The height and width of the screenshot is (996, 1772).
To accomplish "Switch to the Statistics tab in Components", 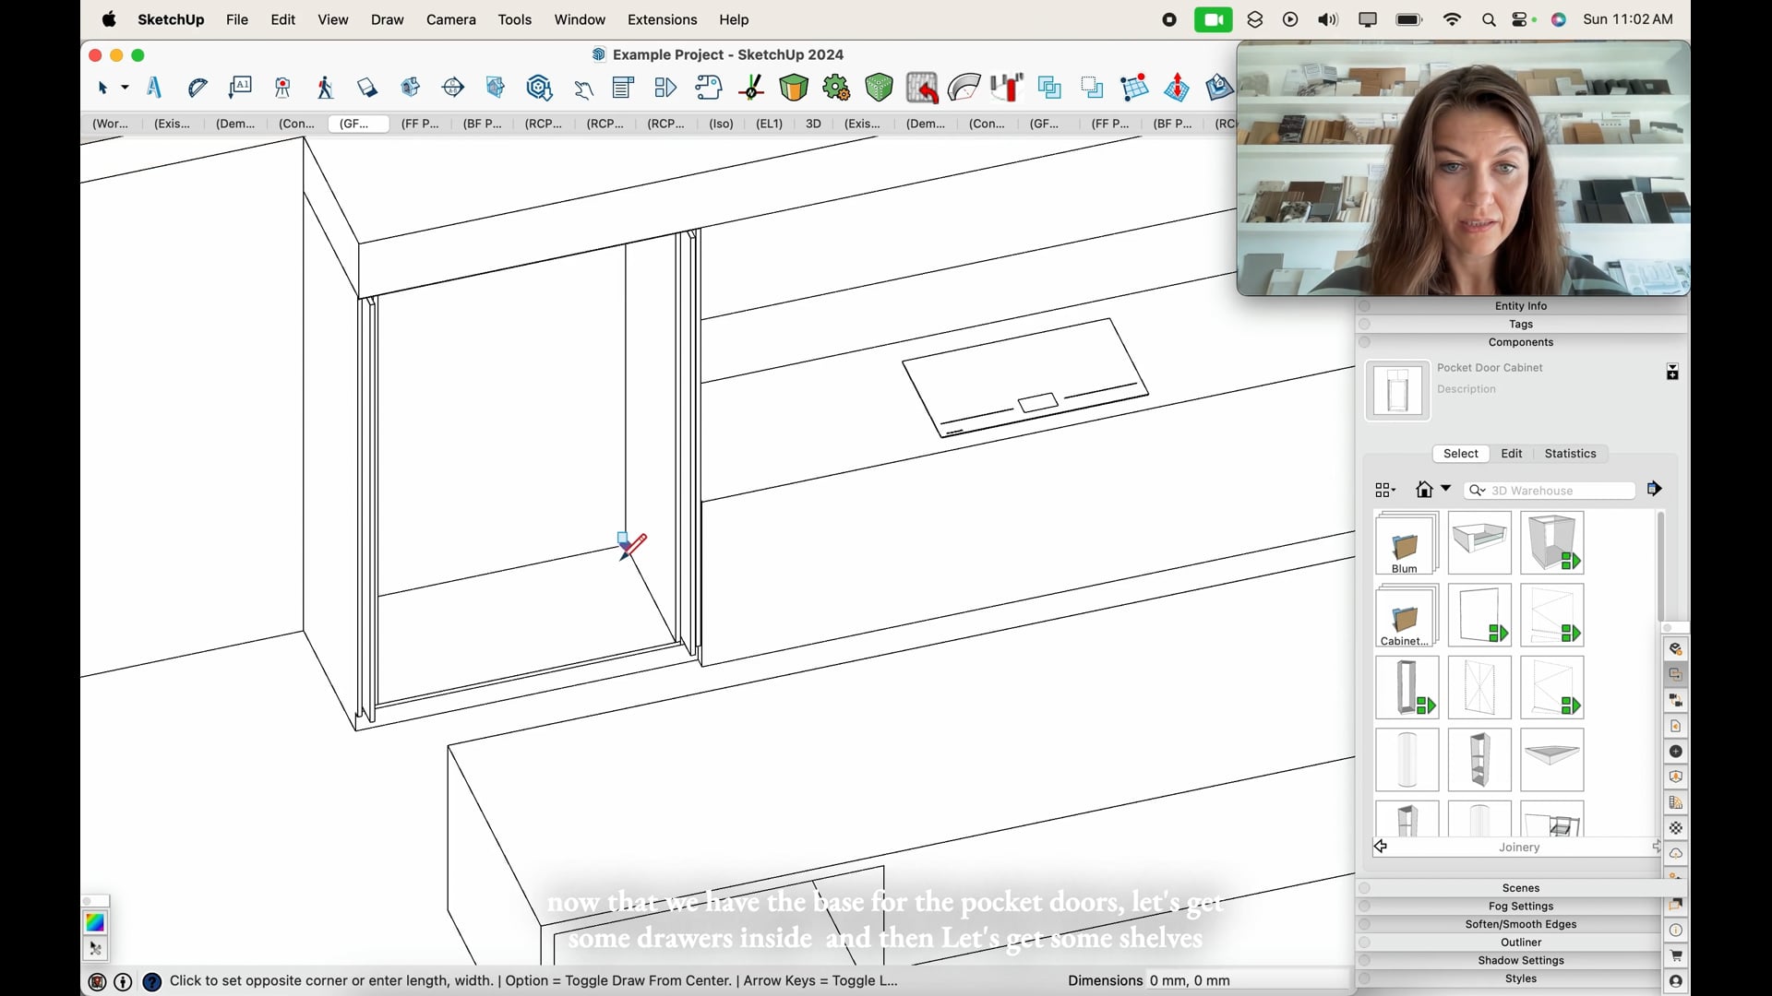I will (1570, 453).
